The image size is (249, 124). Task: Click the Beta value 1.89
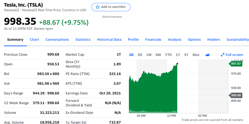pyautogui.click(x=117, y=64)
